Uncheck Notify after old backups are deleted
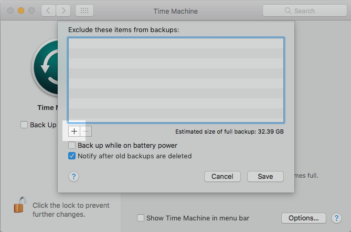Image resolution: width=351 pixels, height=232 pixels. (x=72, y=156)
